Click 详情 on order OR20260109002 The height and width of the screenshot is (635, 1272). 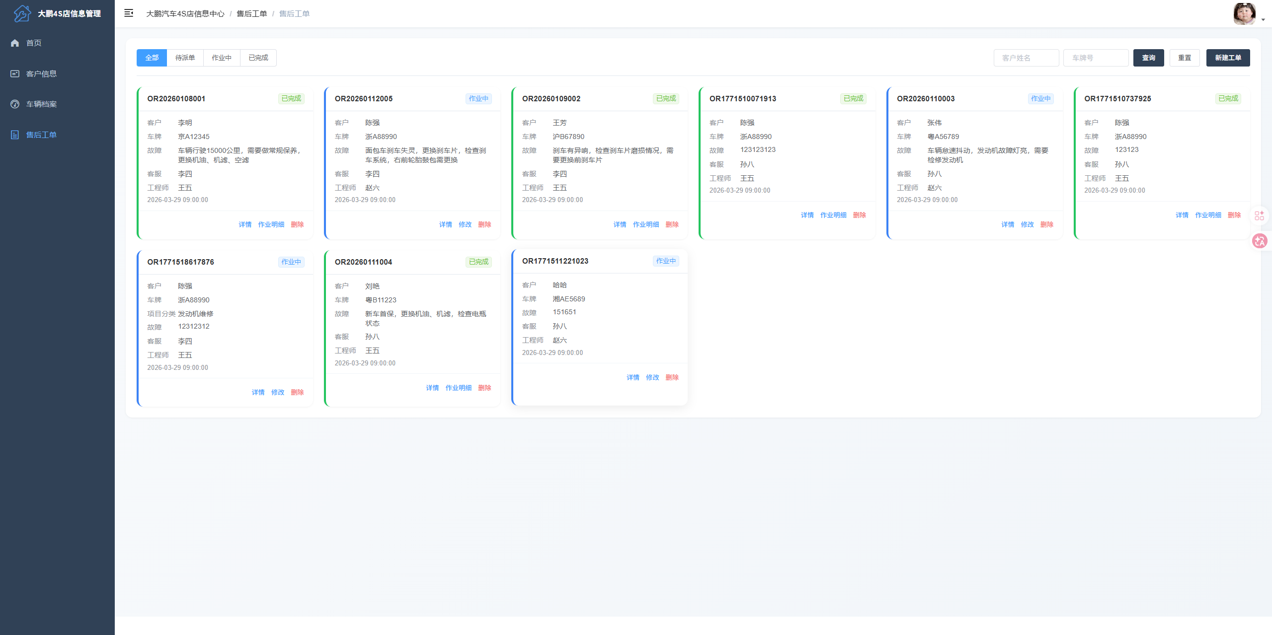pos(620,224)
